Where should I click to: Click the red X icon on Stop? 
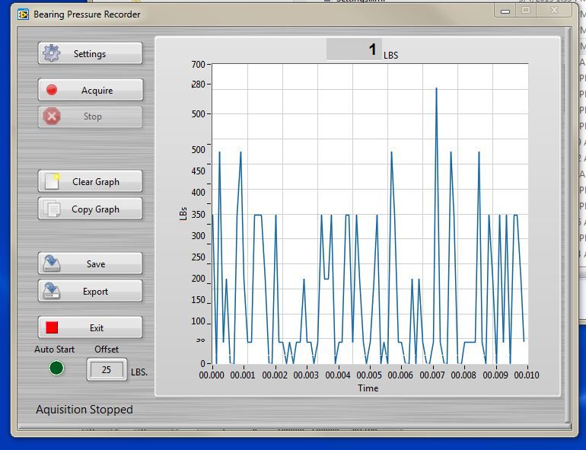[x=52, y=116]
